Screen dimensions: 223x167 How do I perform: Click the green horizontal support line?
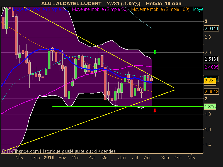(x=128, y=107)
